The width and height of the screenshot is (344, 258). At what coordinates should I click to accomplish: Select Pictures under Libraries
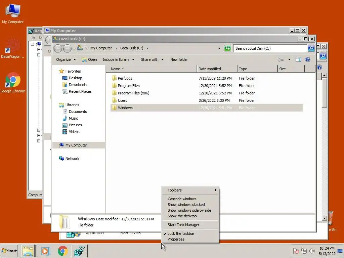click(x=72, y=125)
